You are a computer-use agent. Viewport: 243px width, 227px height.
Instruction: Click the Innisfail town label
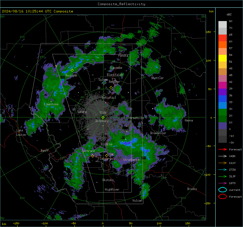[109, 98]
